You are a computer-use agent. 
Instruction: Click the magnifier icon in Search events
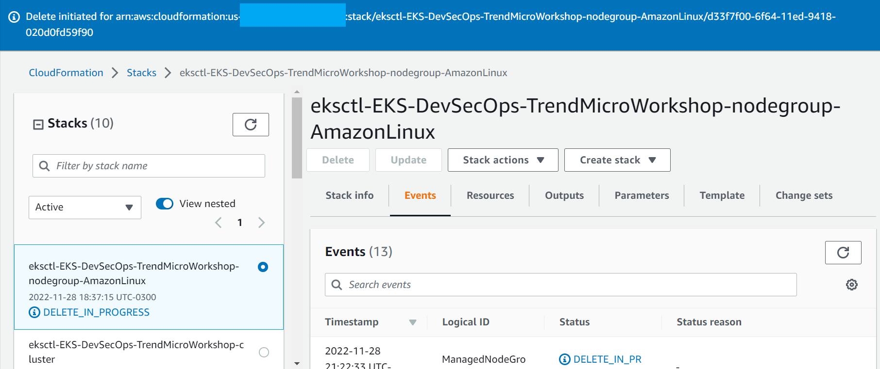337,285
